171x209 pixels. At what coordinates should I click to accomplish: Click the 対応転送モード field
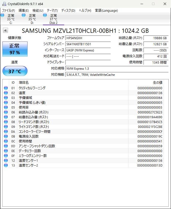[x=88, y=56]
